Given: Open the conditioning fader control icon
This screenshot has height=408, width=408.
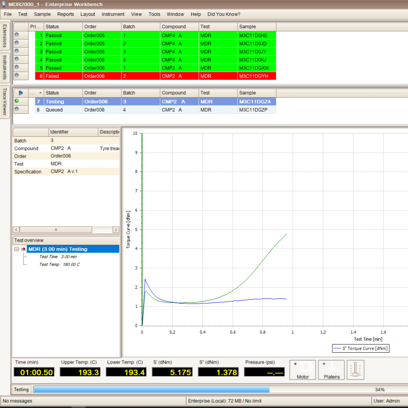Looking at the screenshot, I should click(355, 370).
